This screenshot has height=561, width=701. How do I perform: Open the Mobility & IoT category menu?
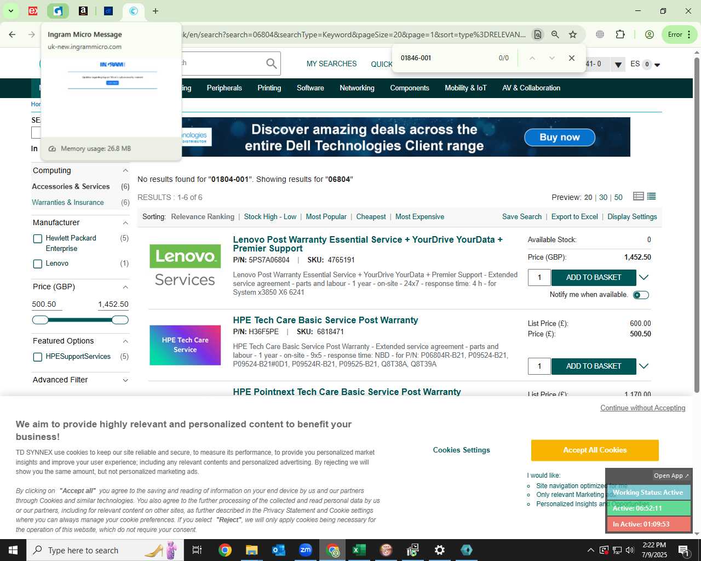click(x=466, y=88)
